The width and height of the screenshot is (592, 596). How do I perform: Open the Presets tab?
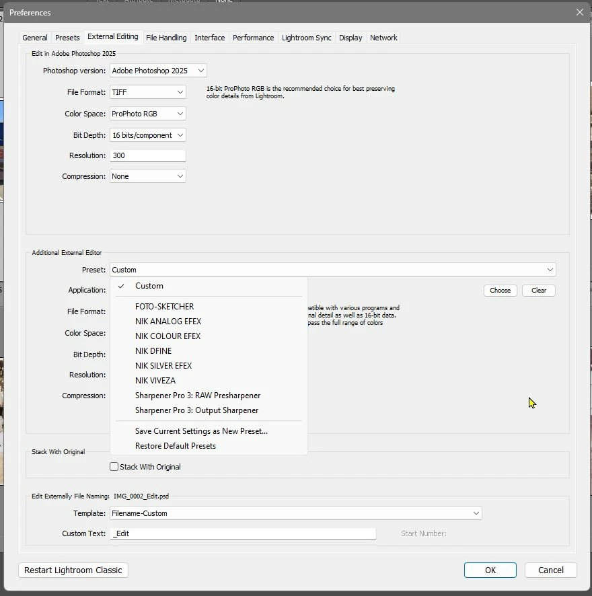67,38
